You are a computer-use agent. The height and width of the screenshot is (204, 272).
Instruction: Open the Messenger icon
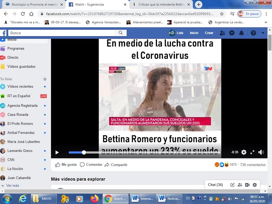pyautogui.click(x=232, y=33)
